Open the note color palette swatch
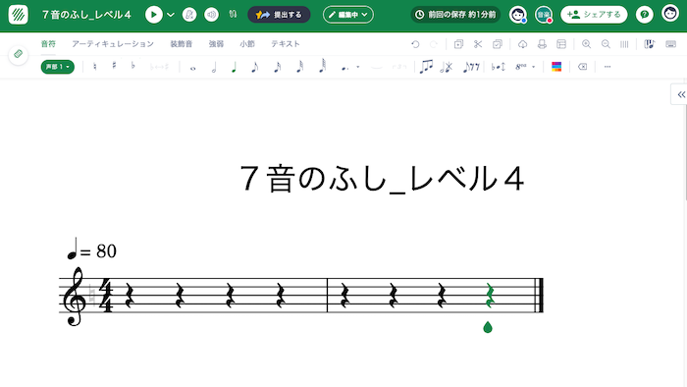Image resolution: width=687 pixels, height=387 pixels. point(556,67)
